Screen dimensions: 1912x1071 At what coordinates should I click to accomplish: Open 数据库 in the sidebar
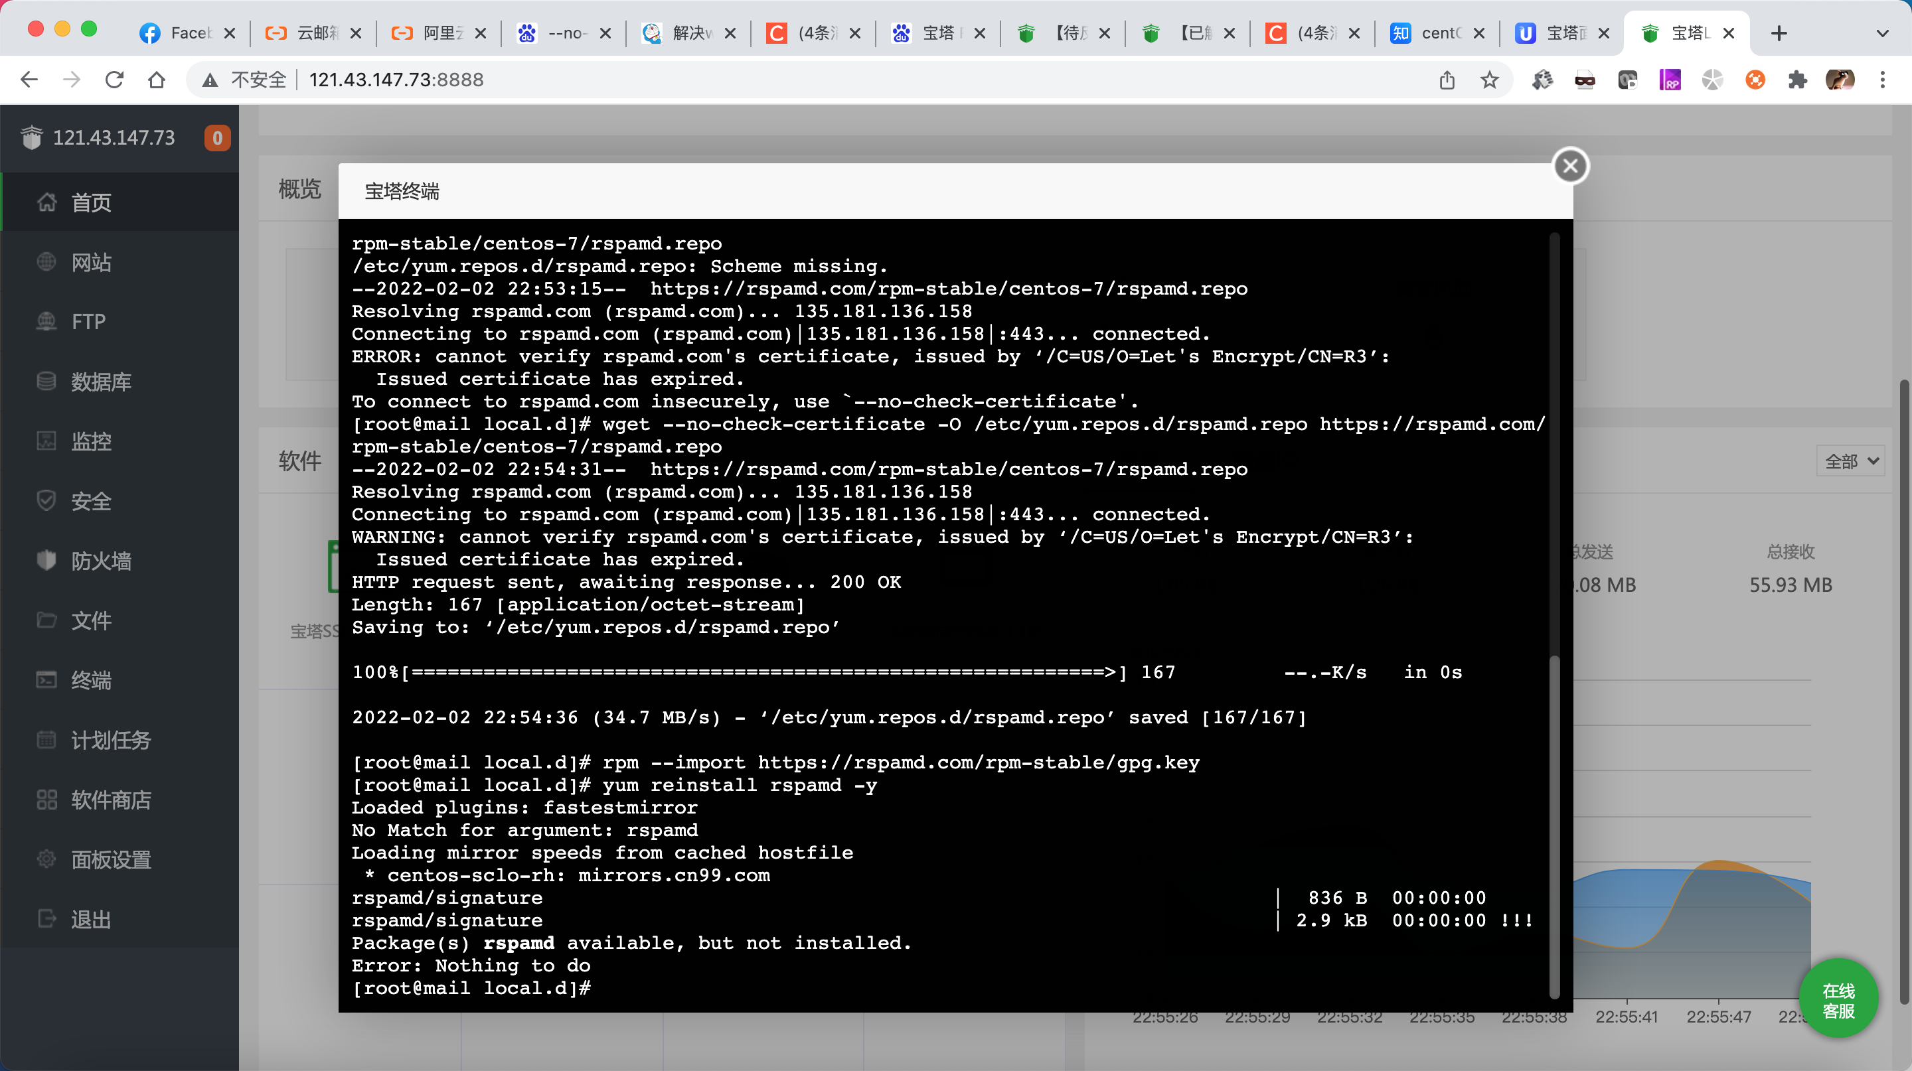(x=119, y=382)
